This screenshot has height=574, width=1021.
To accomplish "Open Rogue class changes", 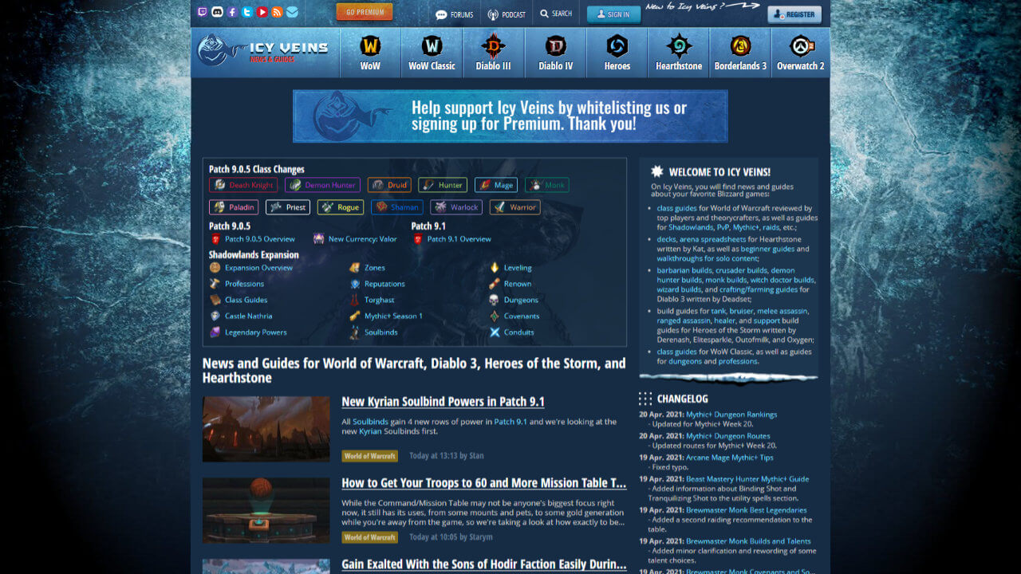I will [341, 207].
